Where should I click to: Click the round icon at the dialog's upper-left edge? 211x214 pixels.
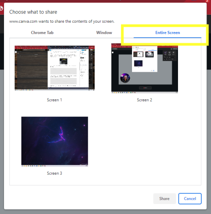click(1, 8)
